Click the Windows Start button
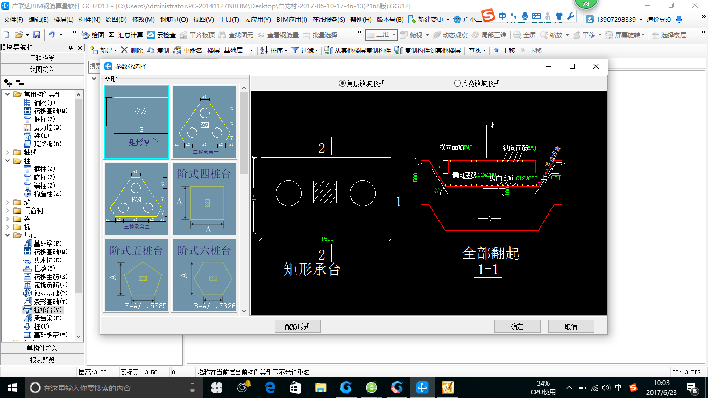Screen dimensions: 708x398 click(x=12, y=388)
